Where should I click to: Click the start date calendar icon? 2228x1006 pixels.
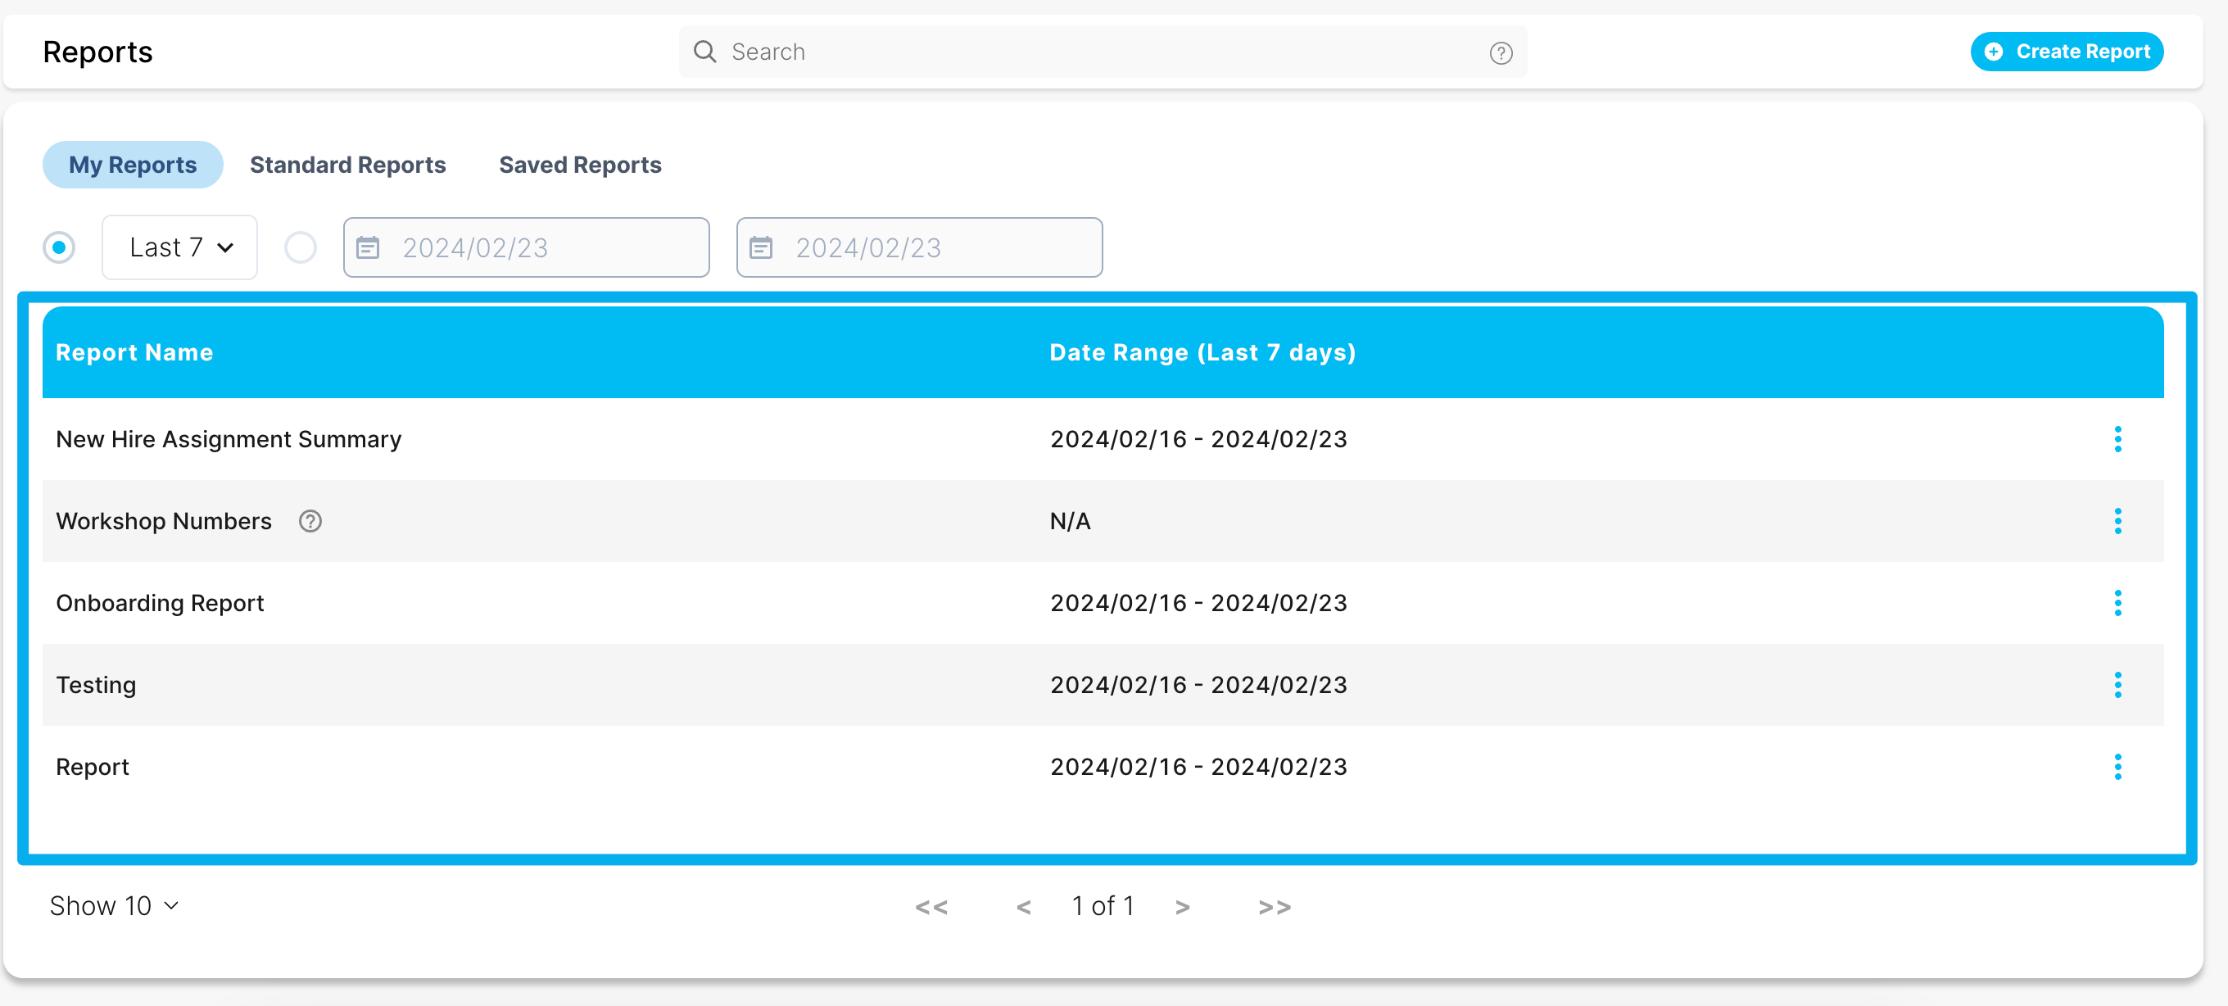tap(368, 248)
